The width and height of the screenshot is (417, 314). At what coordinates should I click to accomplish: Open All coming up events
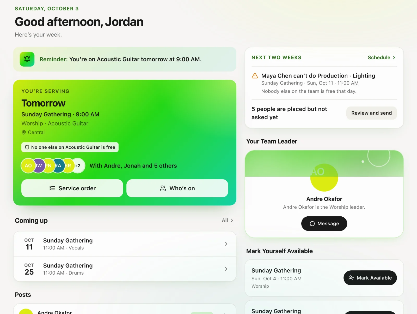tap(228, 220)
